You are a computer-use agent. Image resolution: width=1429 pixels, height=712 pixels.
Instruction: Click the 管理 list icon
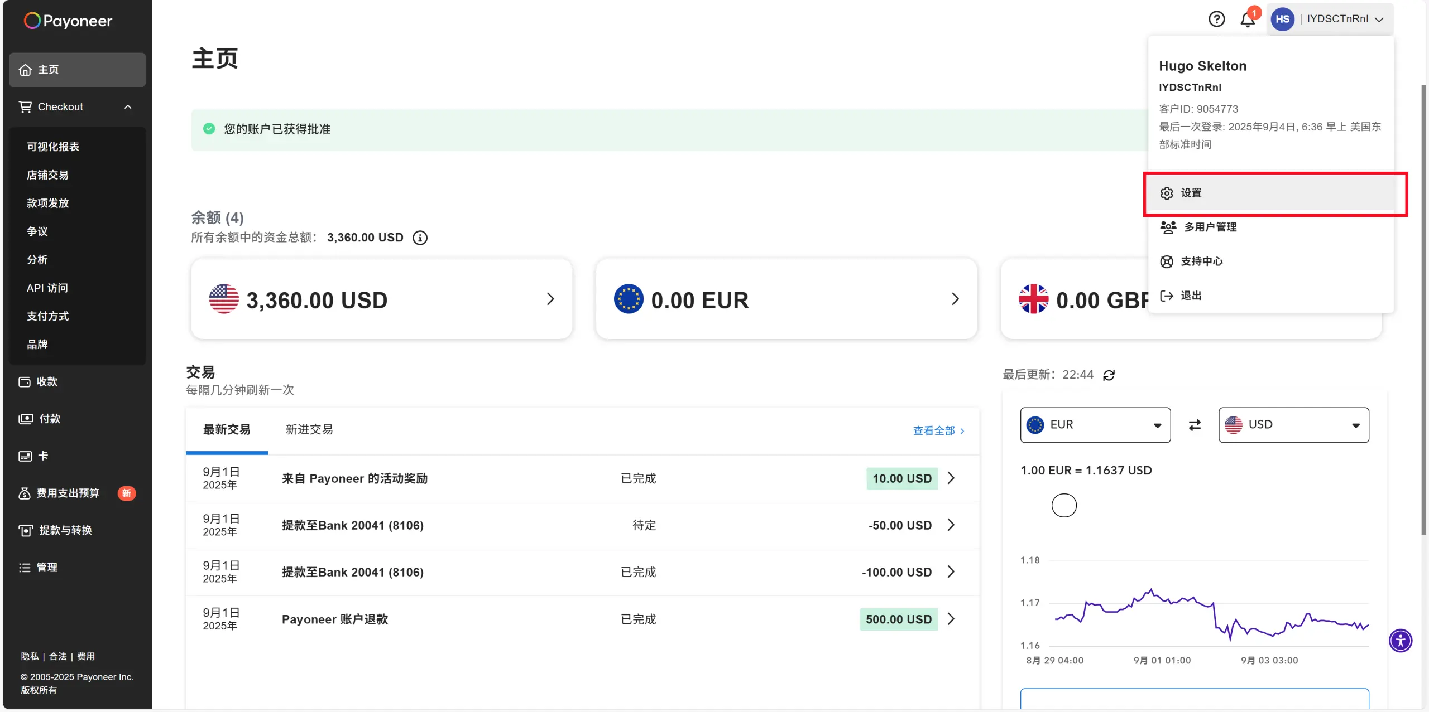(x=25, y=568)
